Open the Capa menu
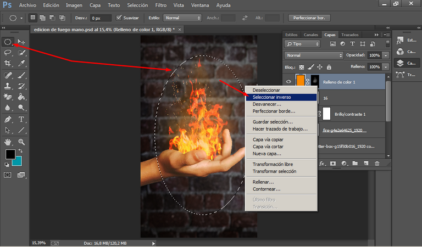Image resolution: width=422 pixels, height=247 pixels. point(95,5)
